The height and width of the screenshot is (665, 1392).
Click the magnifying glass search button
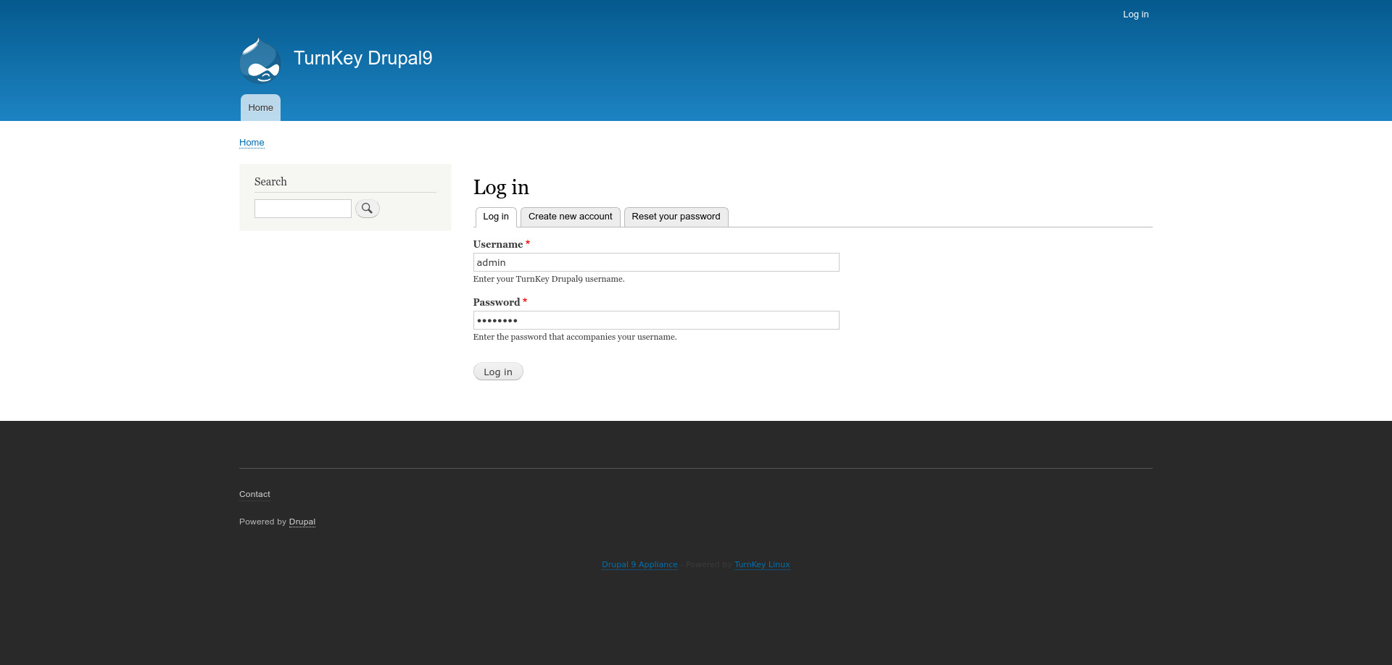367,209
